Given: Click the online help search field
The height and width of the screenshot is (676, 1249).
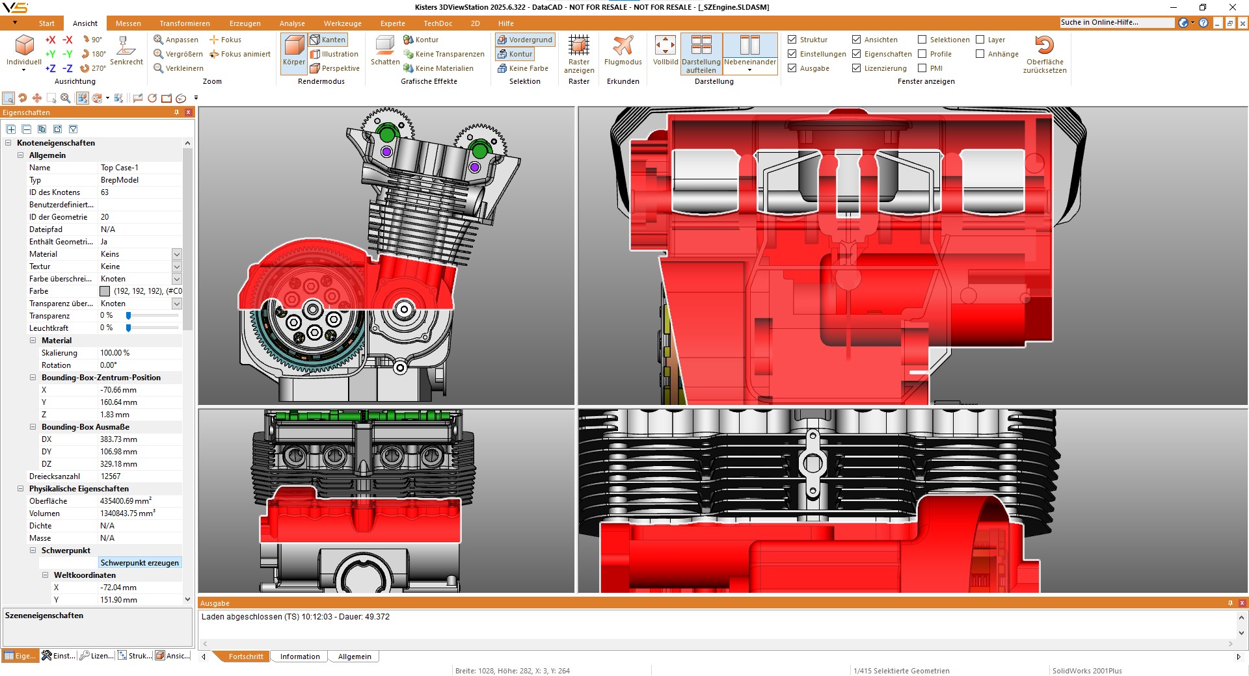Looking at the screenshot, I should [x=1116, y=23].
